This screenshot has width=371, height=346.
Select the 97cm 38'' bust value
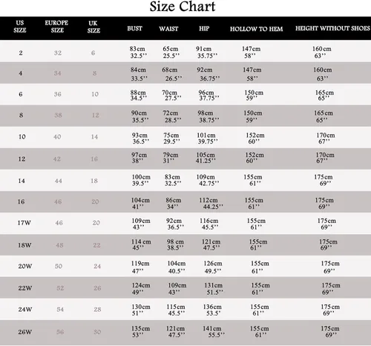(x=139, y=158)
